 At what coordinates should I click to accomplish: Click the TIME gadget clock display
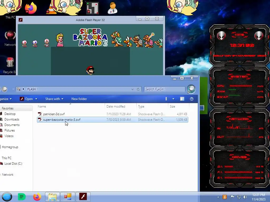[242, 45]
